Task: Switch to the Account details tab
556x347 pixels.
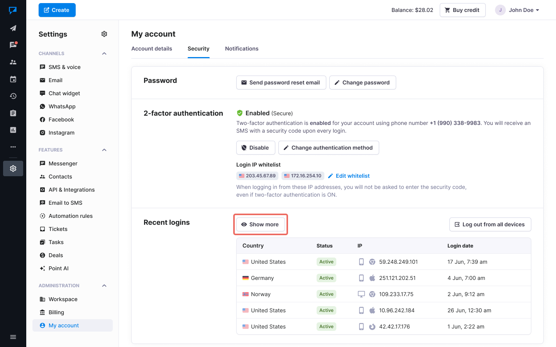Action: 152,49
